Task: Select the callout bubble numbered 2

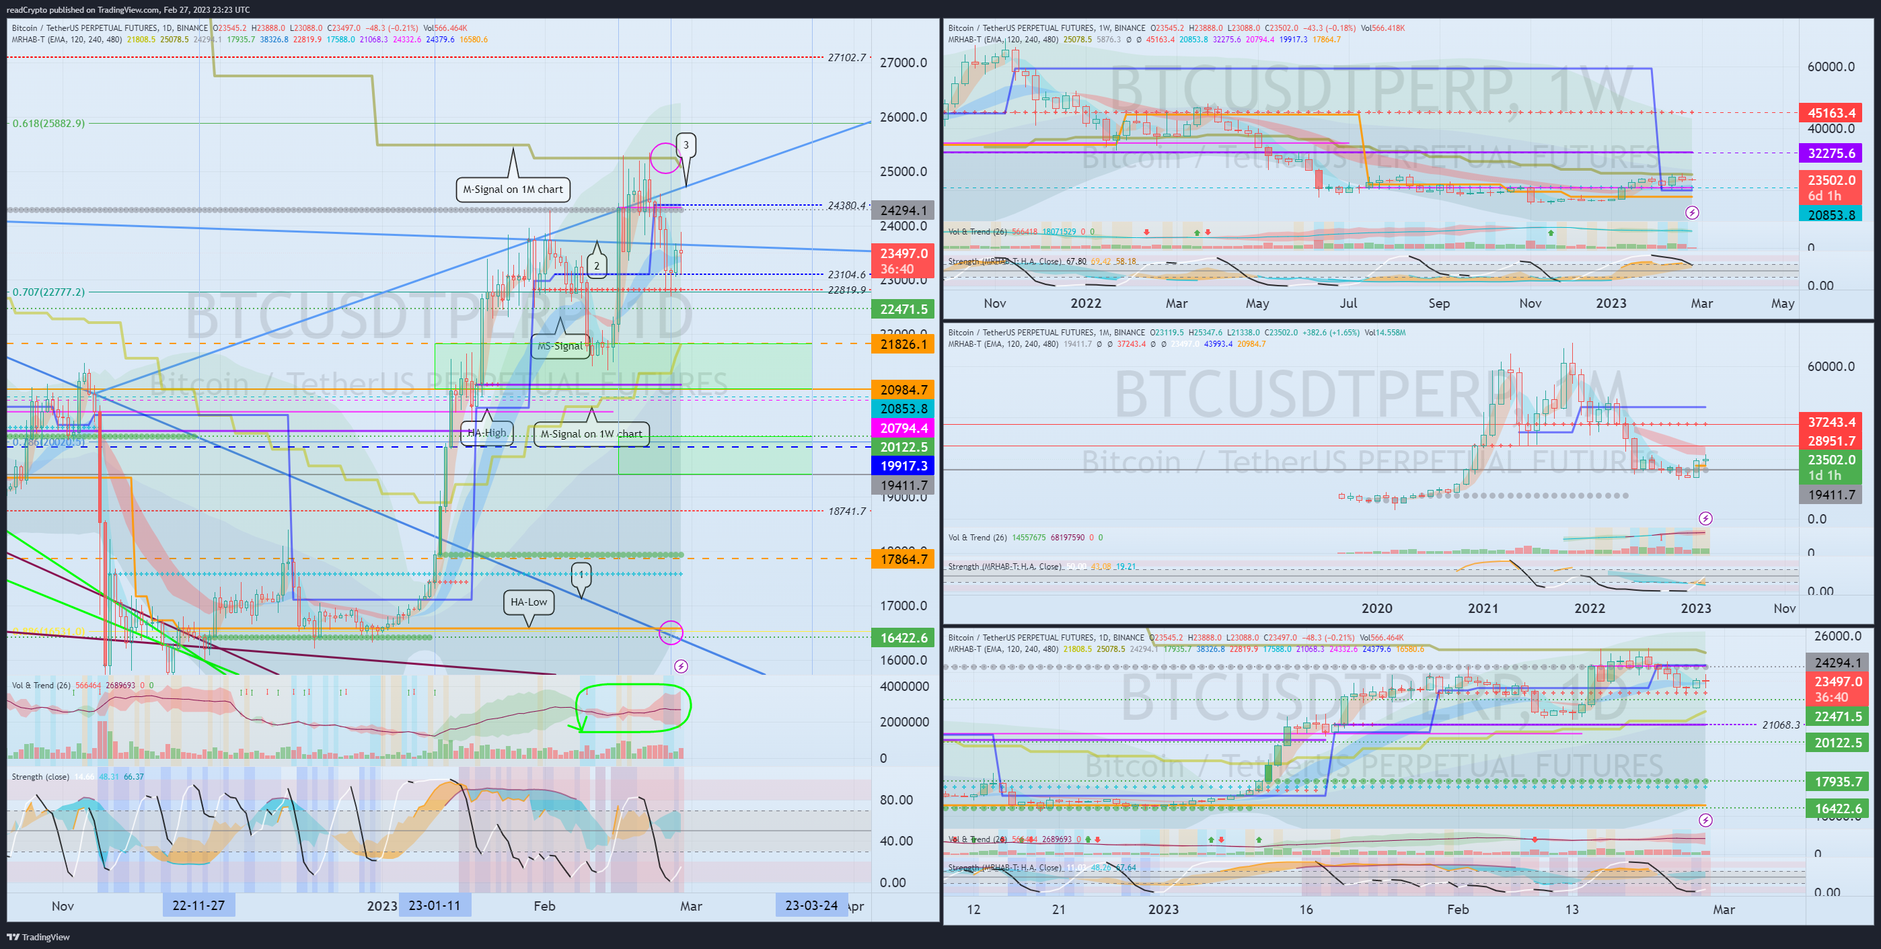Action: click(597, 265)
